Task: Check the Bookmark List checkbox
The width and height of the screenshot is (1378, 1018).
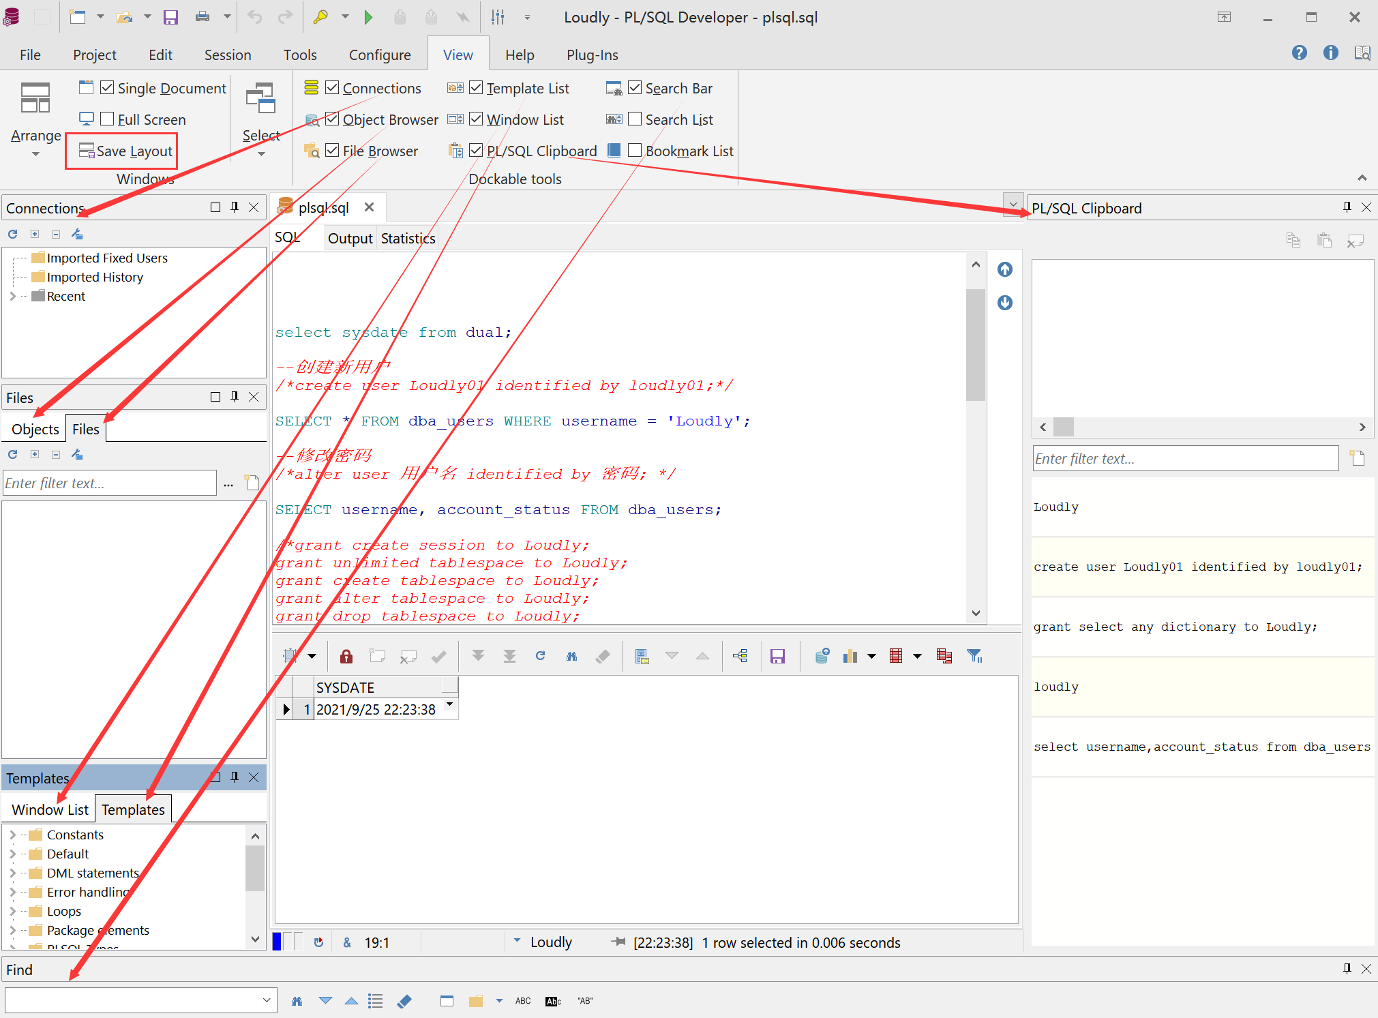Action: (635, 150)
